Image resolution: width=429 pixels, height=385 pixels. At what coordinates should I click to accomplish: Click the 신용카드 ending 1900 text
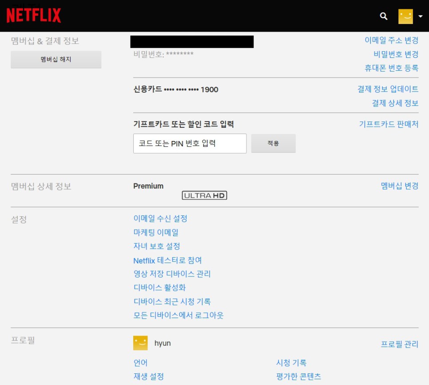tap(176, 89)
